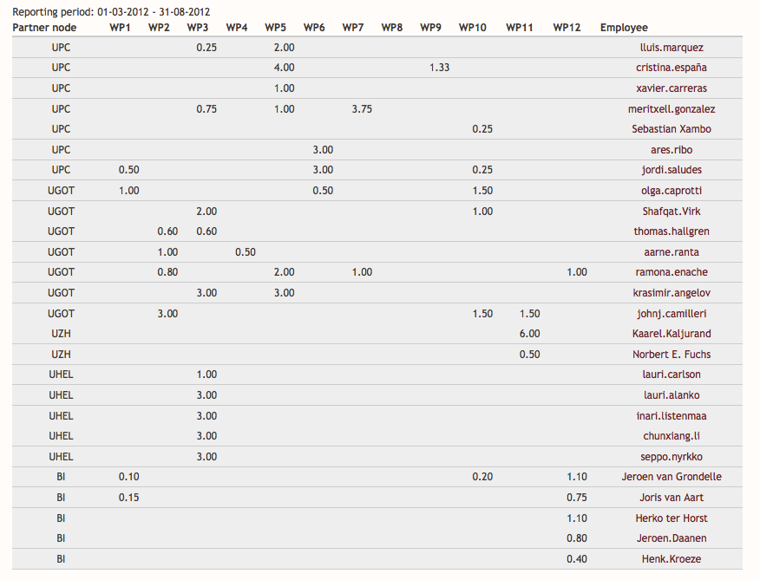Open krasimir.angelov employee link
This screenshot has height=580, width=760.
click(x=672, y=293)
